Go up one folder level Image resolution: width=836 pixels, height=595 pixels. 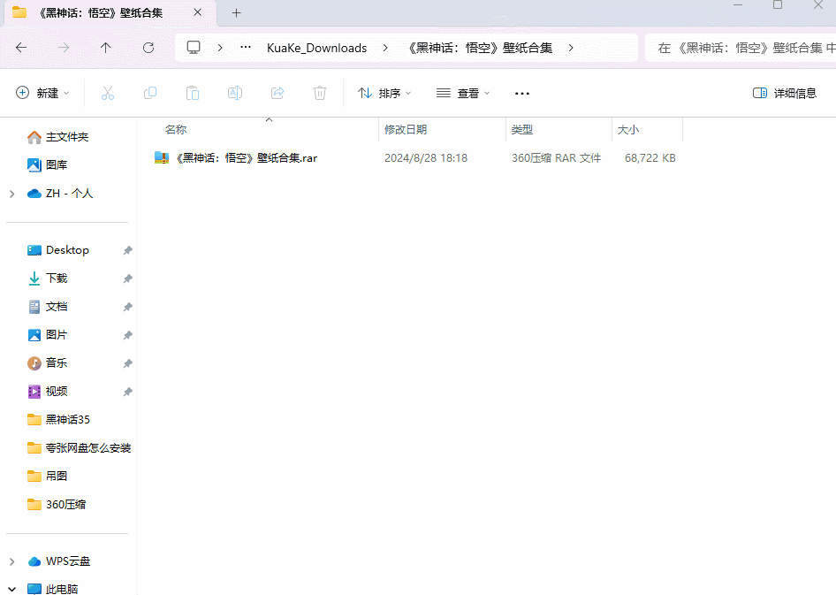click(x=105, y=48)
